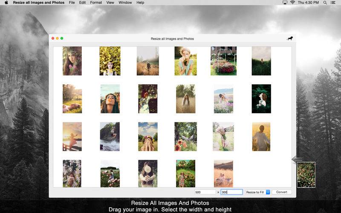
Task: Select the dandelion face photo thumbnail
Action: pos(147,173)
